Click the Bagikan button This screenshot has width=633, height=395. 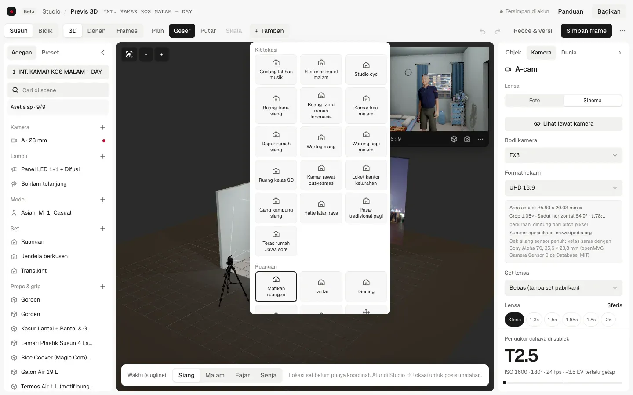609,11
